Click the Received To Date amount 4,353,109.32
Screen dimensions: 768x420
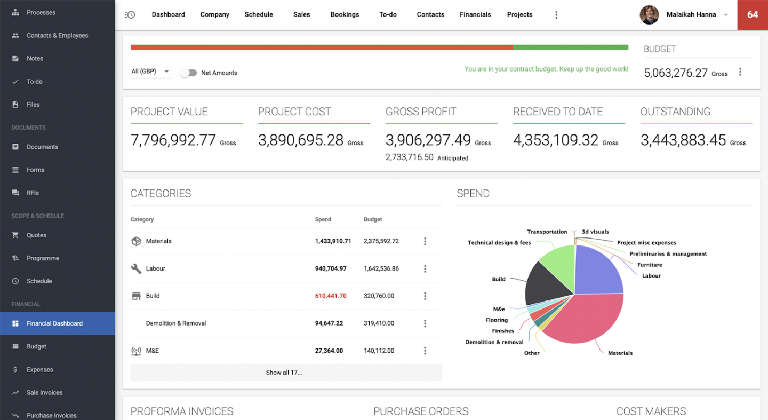[556, 140]
